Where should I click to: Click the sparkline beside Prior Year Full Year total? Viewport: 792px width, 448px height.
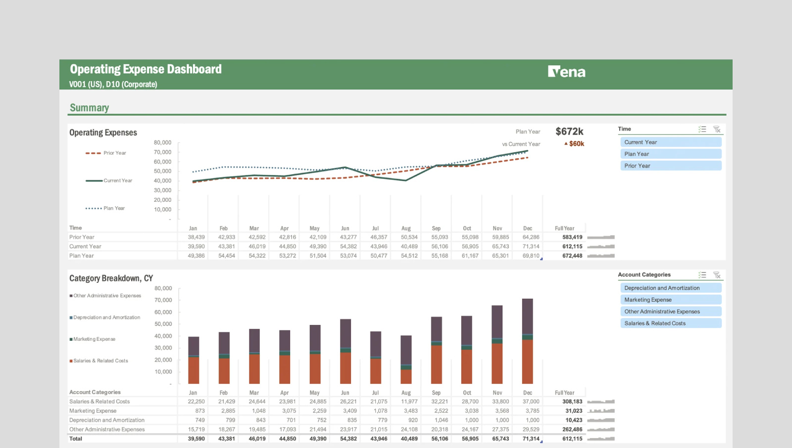click(602, 237)
